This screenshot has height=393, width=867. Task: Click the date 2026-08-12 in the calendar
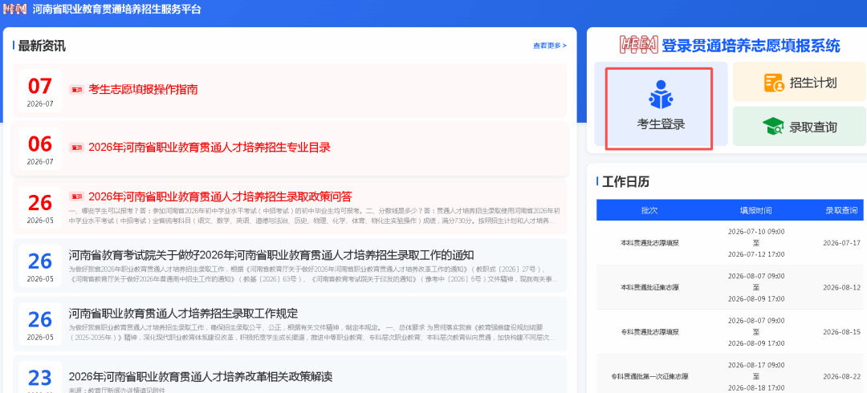coord(841,287)
